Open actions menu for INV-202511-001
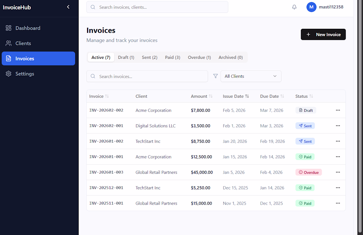363x235 pixels. [x=338, y=203]
